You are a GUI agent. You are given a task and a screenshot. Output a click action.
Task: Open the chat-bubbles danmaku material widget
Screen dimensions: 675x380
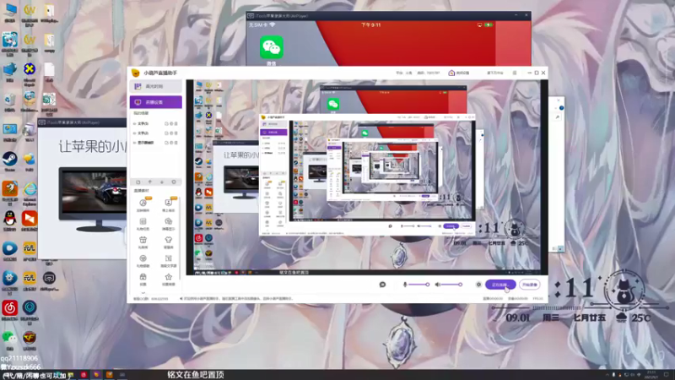[168, 223]
